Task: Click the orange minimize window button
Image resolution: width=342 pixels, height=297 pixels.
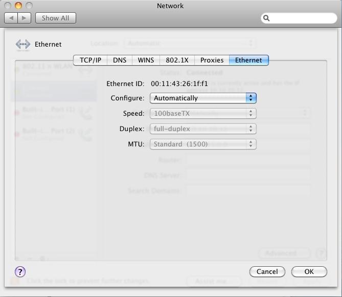Action: pos(18,6)
